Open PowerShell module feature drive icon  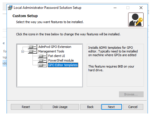(x=41, y=60)
